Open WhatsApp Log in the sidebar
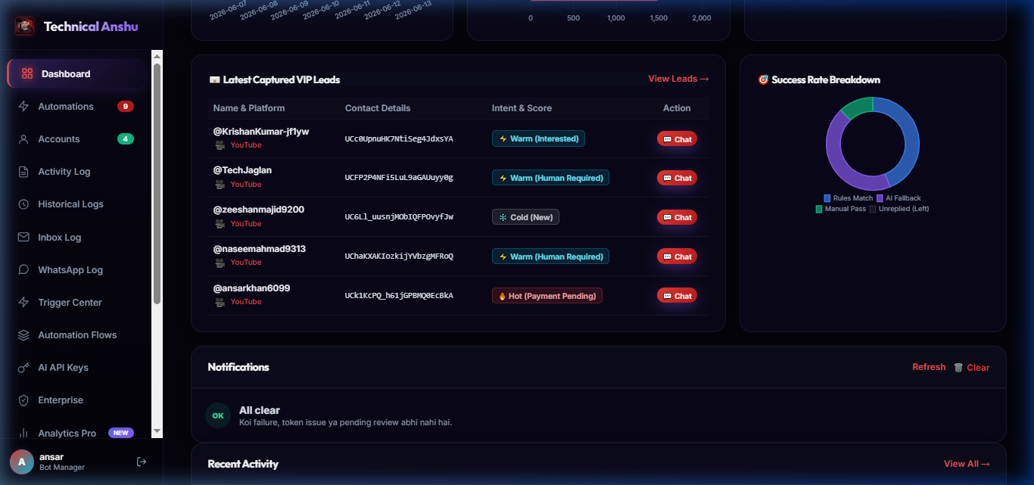The image size is (1034, 485). click(76, 270)
